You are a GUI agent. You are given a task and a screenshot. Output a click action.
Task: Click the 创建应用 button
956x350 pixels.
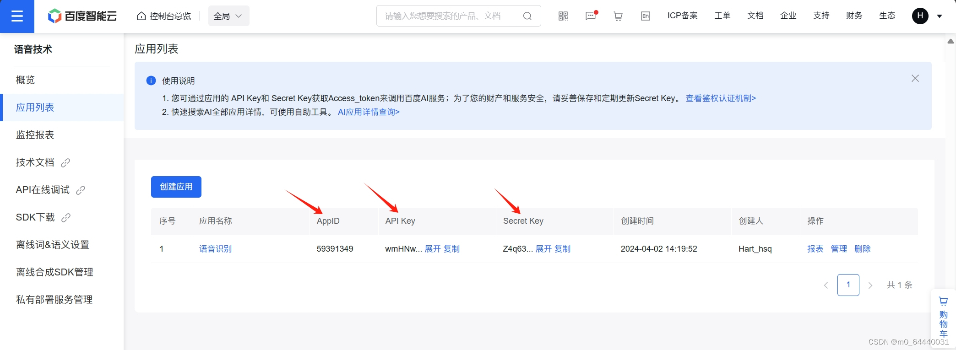176,187
